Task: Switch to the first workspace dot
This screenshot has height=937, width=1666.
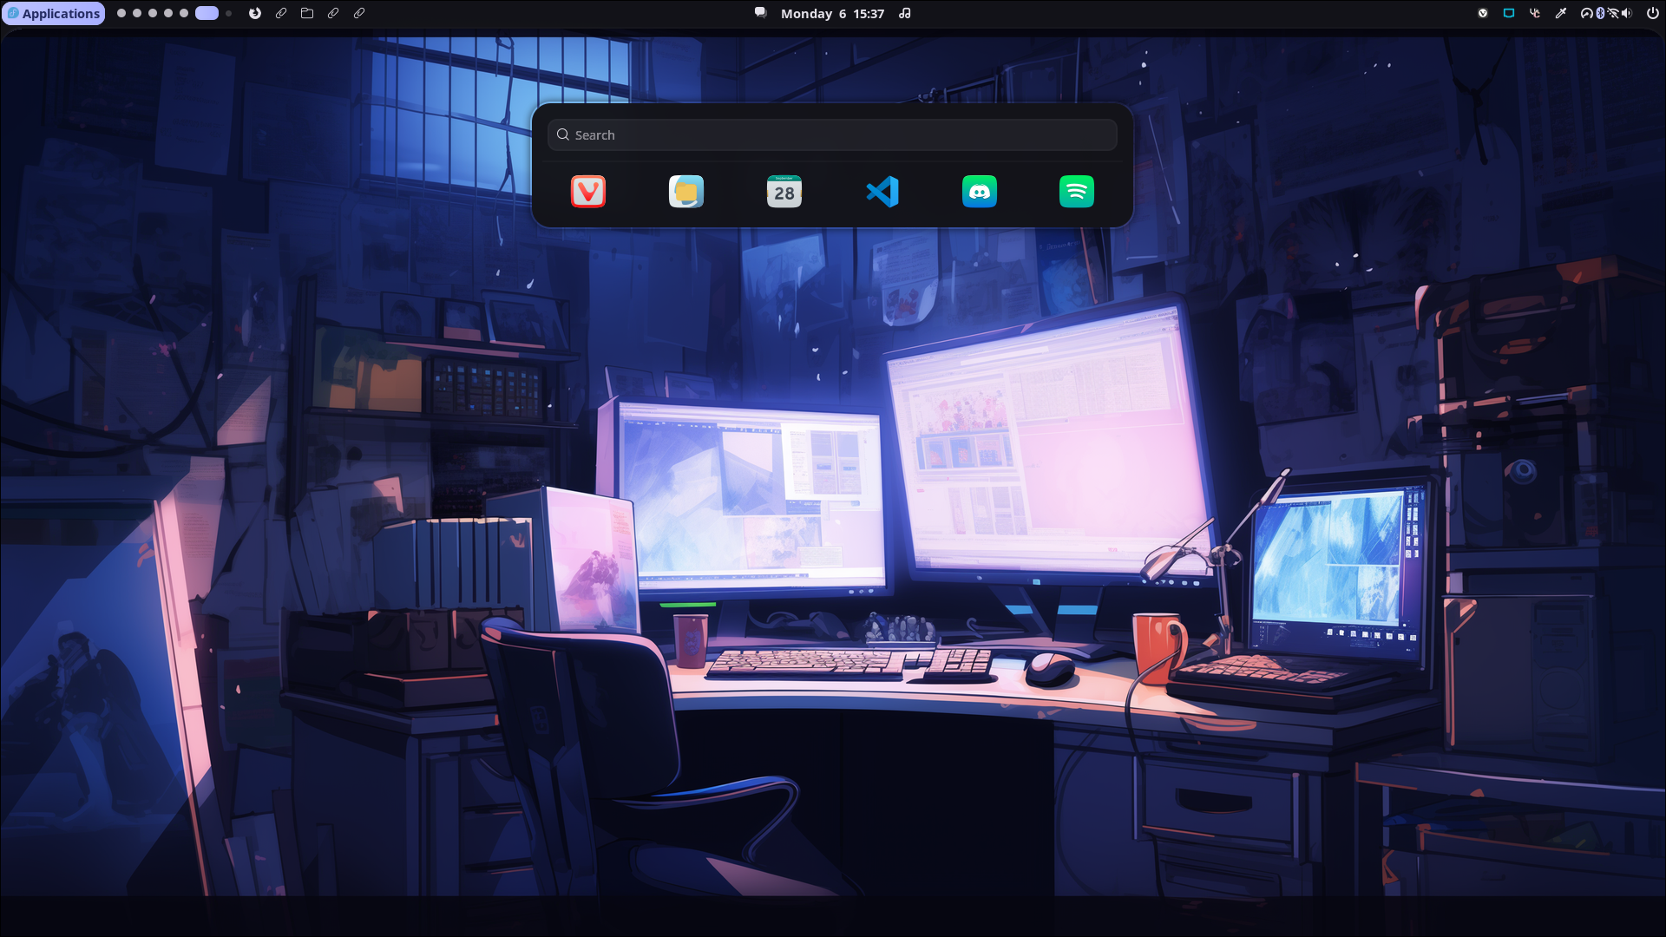Action: coord(121,13)
